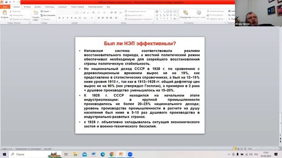The image size is (282, 158).
Task: Open the Переходы ribbon tab
Action: pyautogui.click(x=49, y=7)
